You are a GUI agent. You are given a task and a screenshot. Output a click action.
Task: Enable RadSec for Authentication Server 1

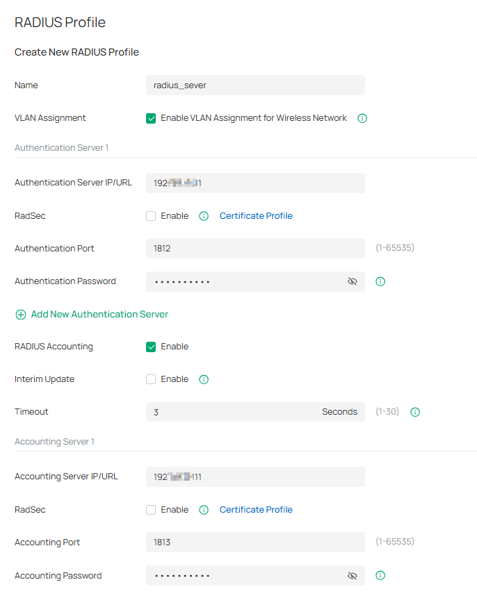pyautogui.click(x=151, y=216)
